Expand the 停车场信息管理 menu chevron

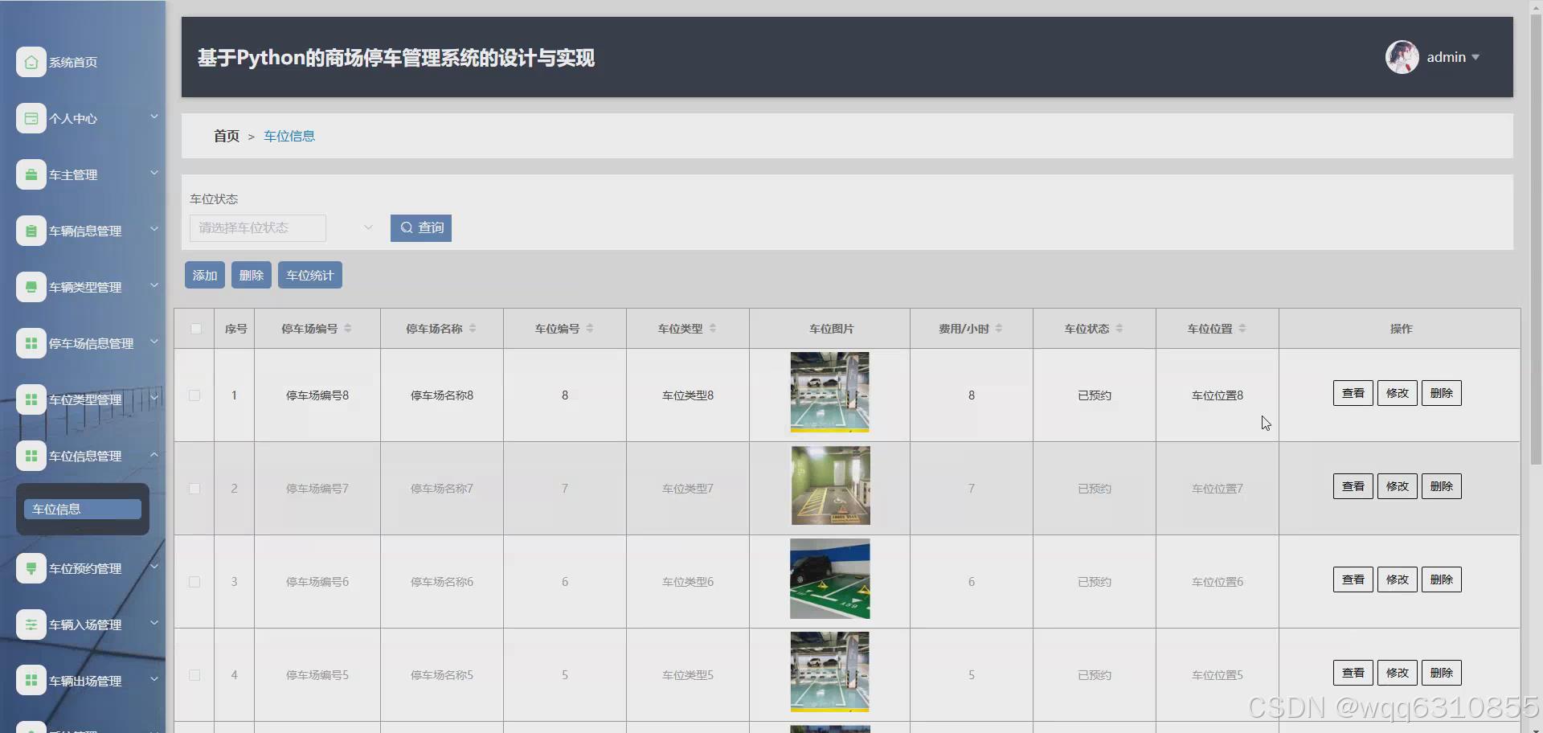[153, 342]
